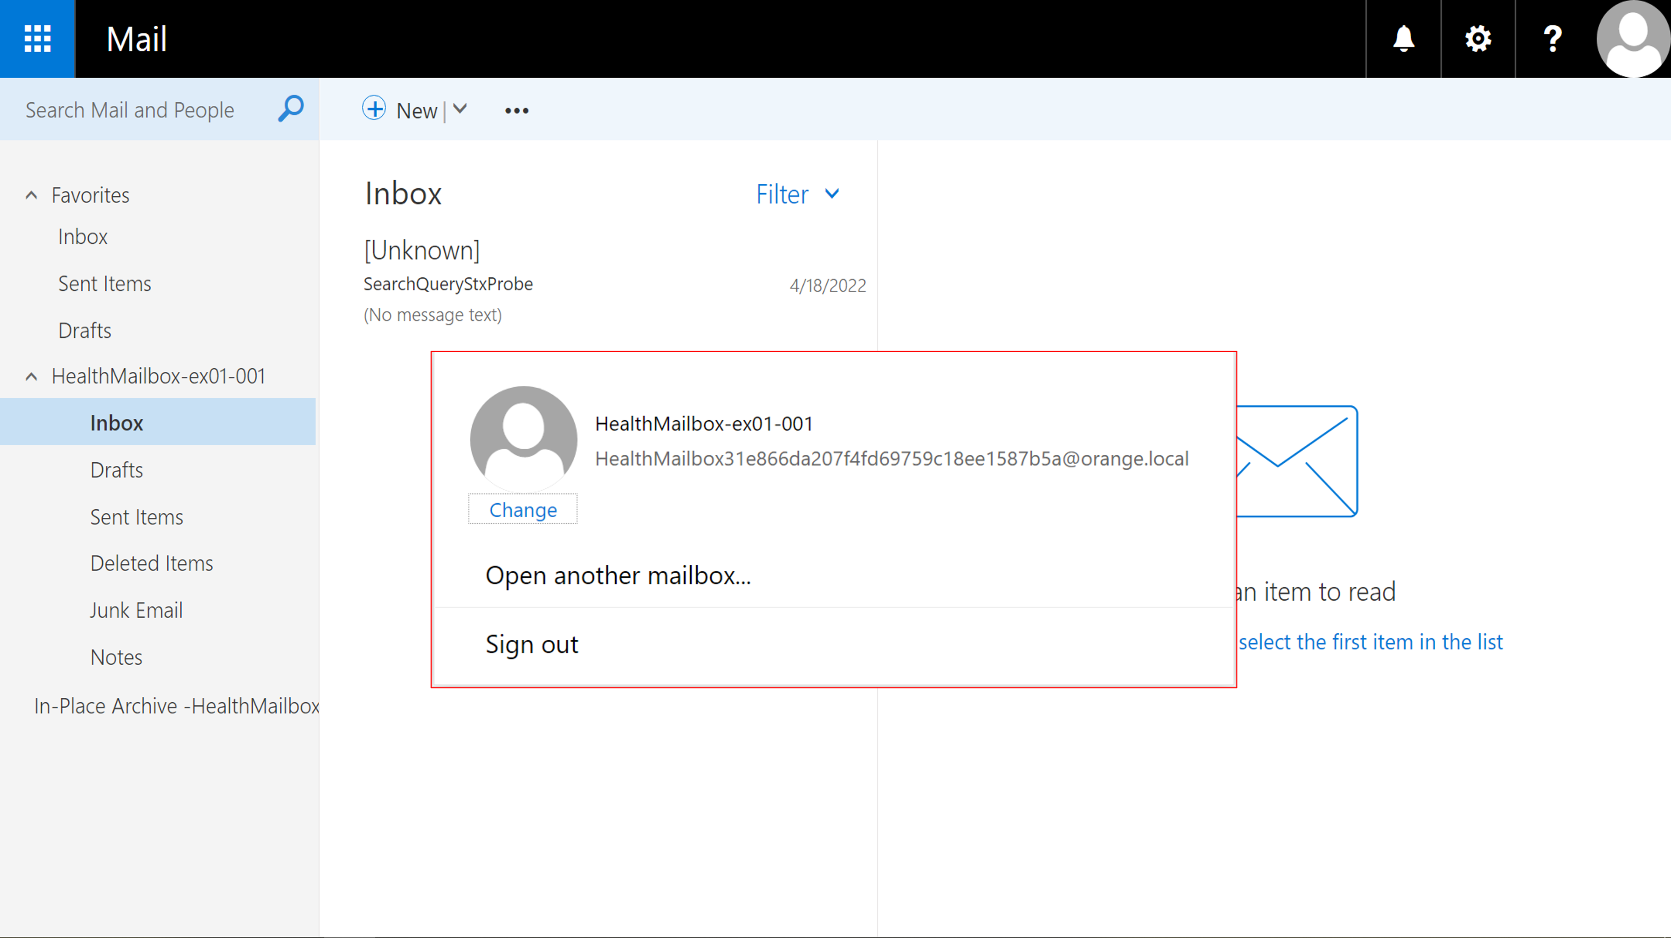1671x938 pixels.
Task: Click the mailbox email address text
Action: click(892, 459)
